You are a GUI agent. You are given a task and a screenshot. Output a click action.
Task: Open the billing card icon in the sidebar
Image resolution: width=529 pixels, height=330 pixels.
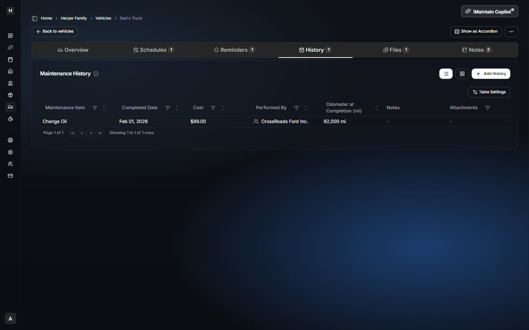point(10,176)
